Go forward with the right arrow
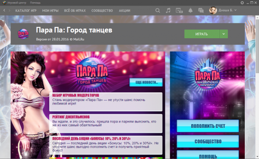259x159 pixels. (x=9, y=10)
